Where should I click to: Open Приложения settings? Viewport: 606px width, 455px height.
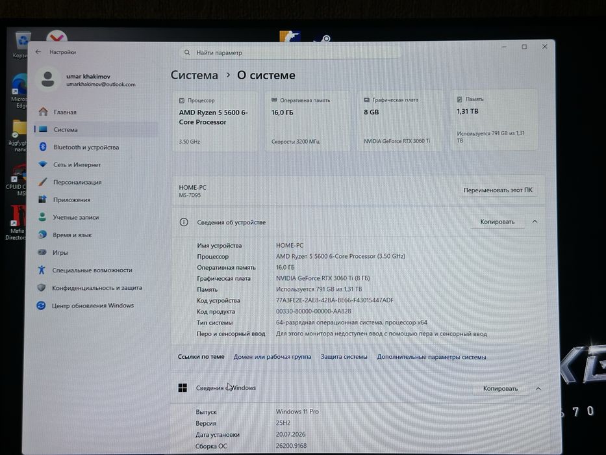coord(96,200)
